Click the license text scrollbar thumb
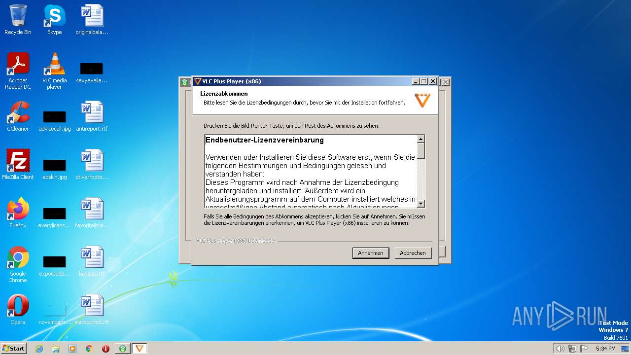This screenshot has width=631, height=355. 421,151
